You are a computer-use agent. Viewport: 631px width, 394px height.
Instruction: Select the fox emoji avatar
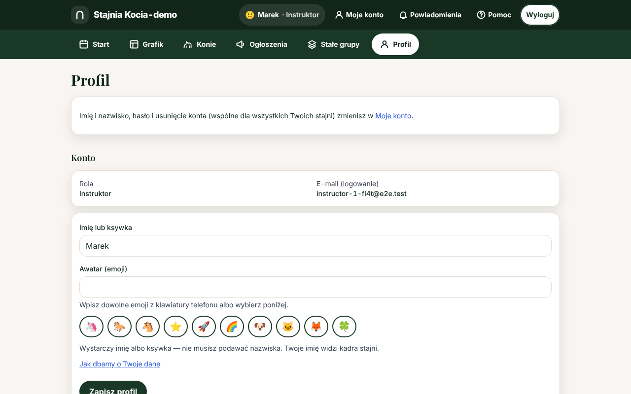point(316,327)
